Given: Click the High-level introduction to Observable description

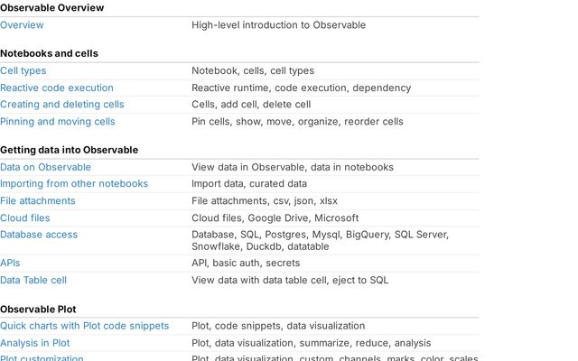Looking at the screenshot, I should 279,25.
